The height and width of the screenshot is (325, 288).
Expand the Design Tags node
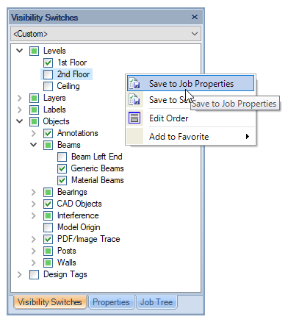click(x=20, y=274)
